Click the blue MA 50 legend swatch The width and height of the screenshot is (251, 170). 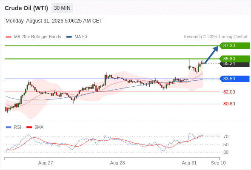[x=69, y=37]
